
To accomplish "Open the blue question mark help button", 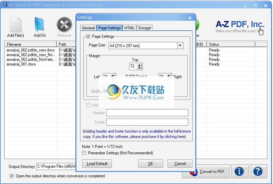I will (x=258, y=171).
